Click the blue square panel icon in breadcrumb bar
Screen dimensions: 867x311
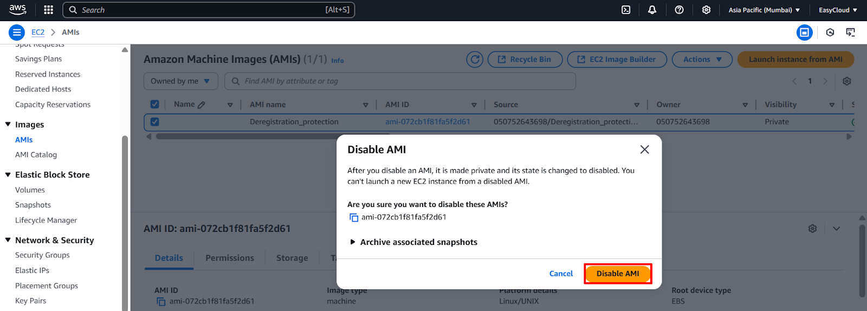click(804, 33)
